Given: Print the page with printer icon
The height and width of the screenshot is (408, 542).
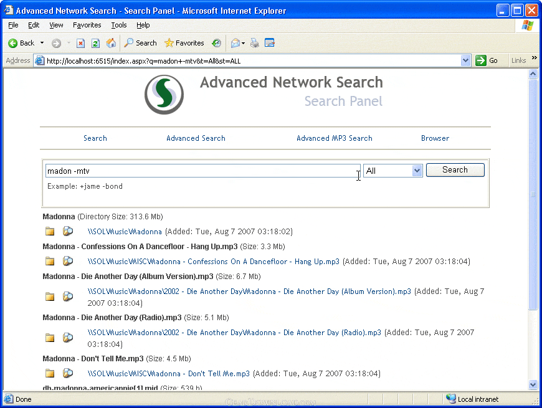Looking at the screenshot, I should pyautogui.click(x=255, y=43).
